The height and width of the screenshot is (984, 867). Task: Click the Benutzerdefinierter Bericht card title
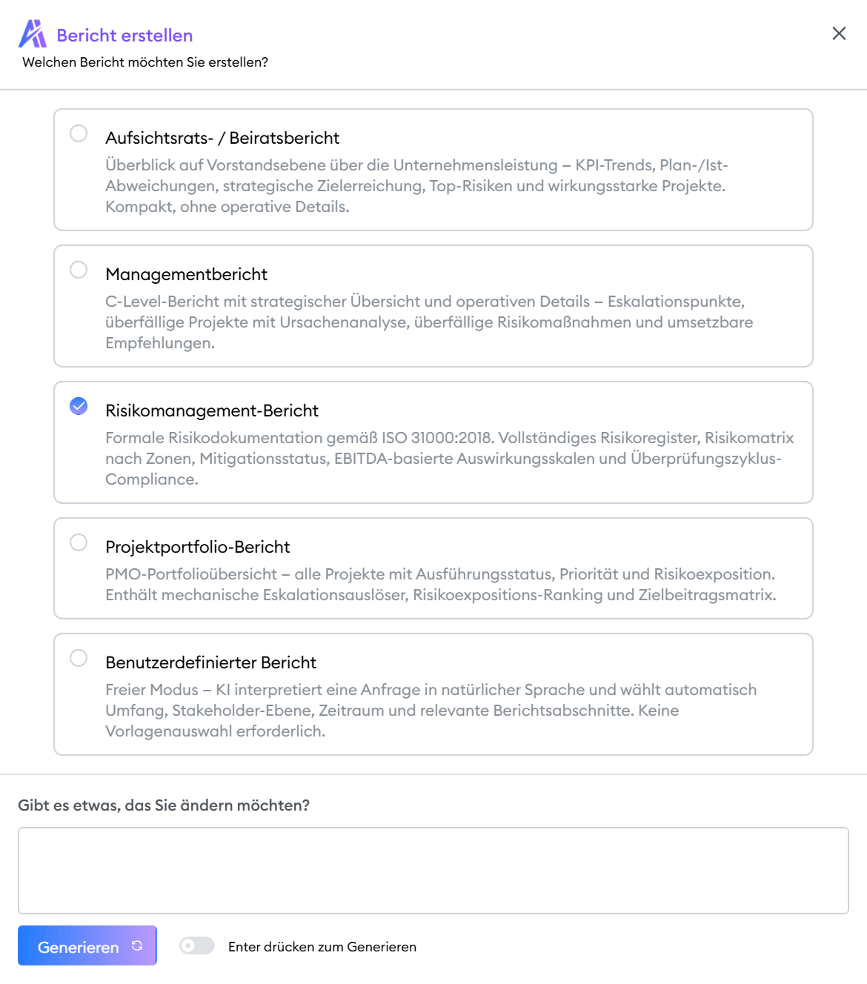pyautogui.click(x=211, y=663)
